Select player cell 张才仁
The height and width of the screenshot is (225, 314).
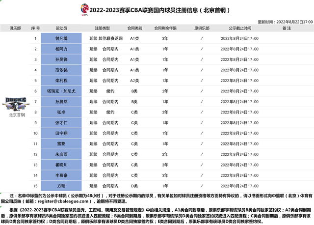coord(61,123)
